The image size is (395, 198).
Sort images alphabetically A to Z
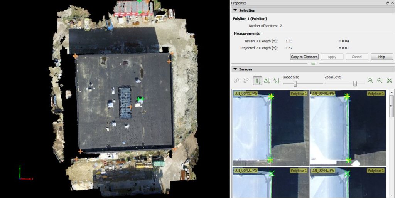click(276, 81)
